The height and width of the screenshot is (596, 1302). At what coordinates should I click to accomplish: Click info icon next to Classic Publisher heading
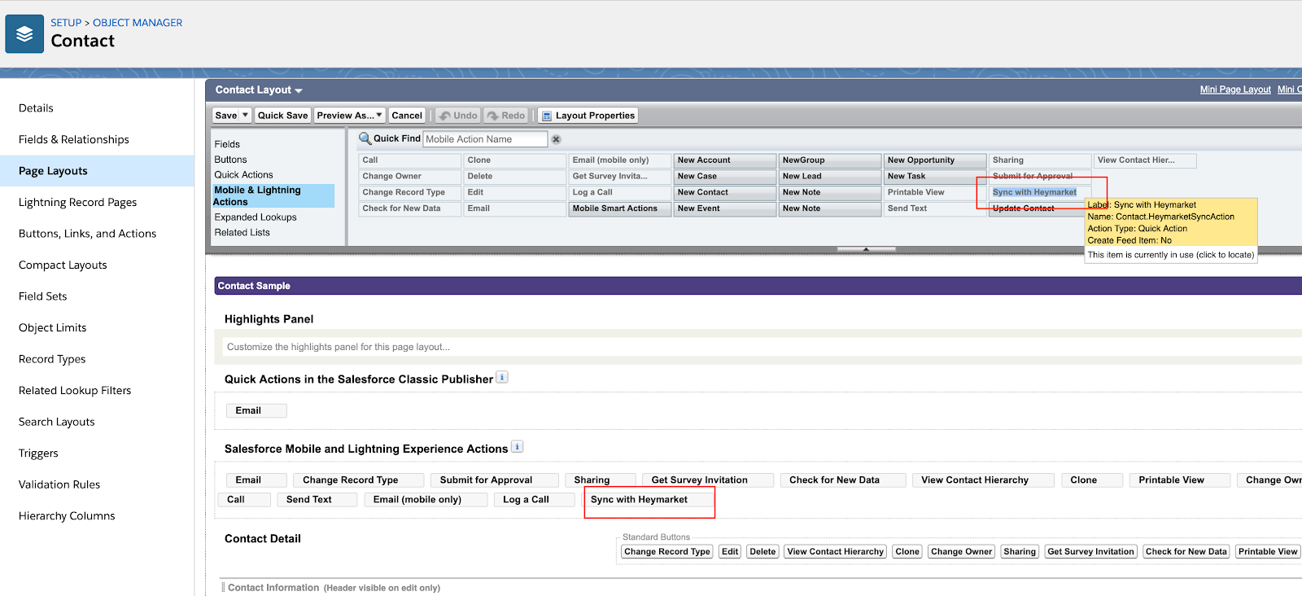502,377
